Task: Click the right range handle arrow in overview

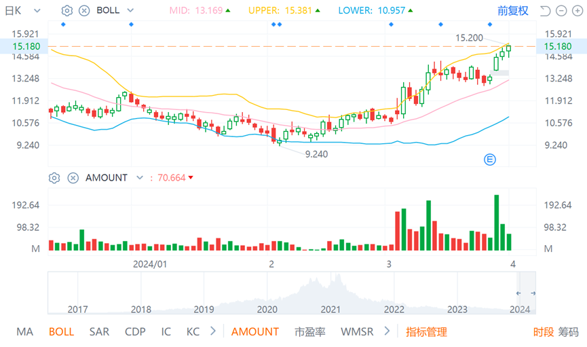Action: [533, 293]
